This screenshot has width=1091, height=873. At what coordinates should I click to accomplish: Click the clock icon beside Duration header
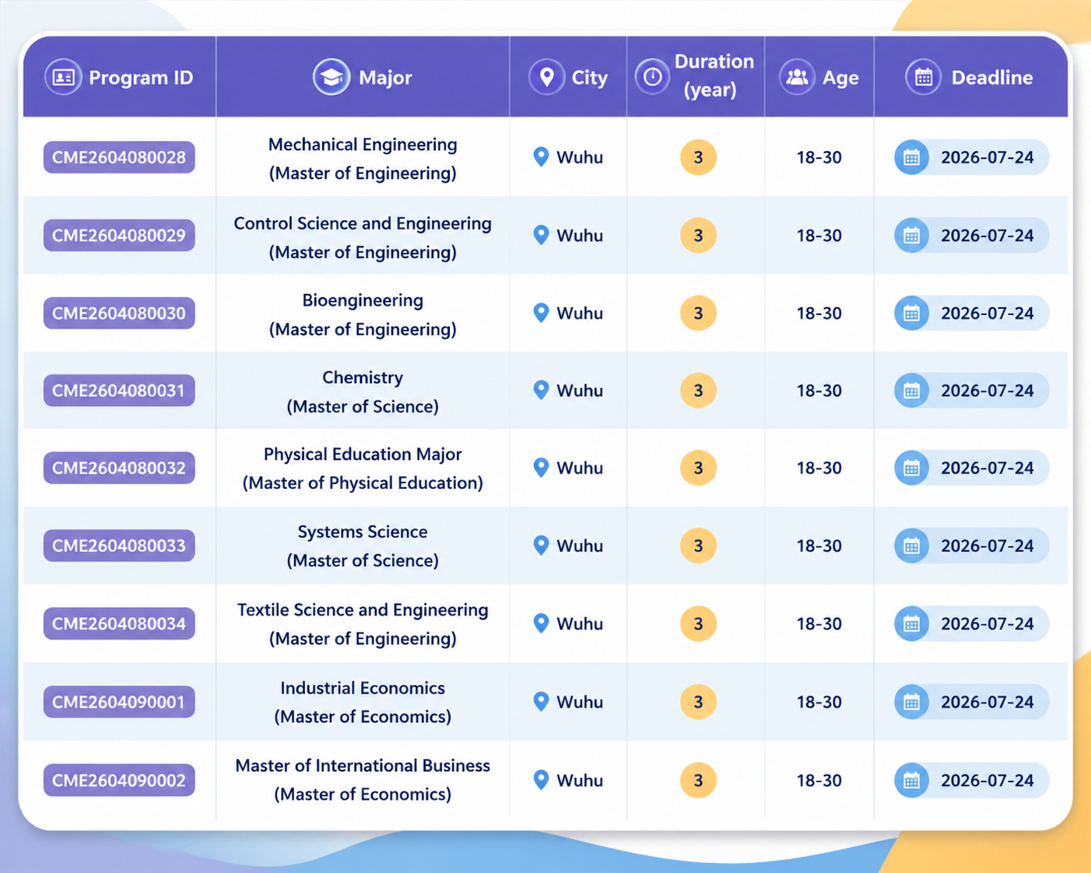(x=652, y=76)
